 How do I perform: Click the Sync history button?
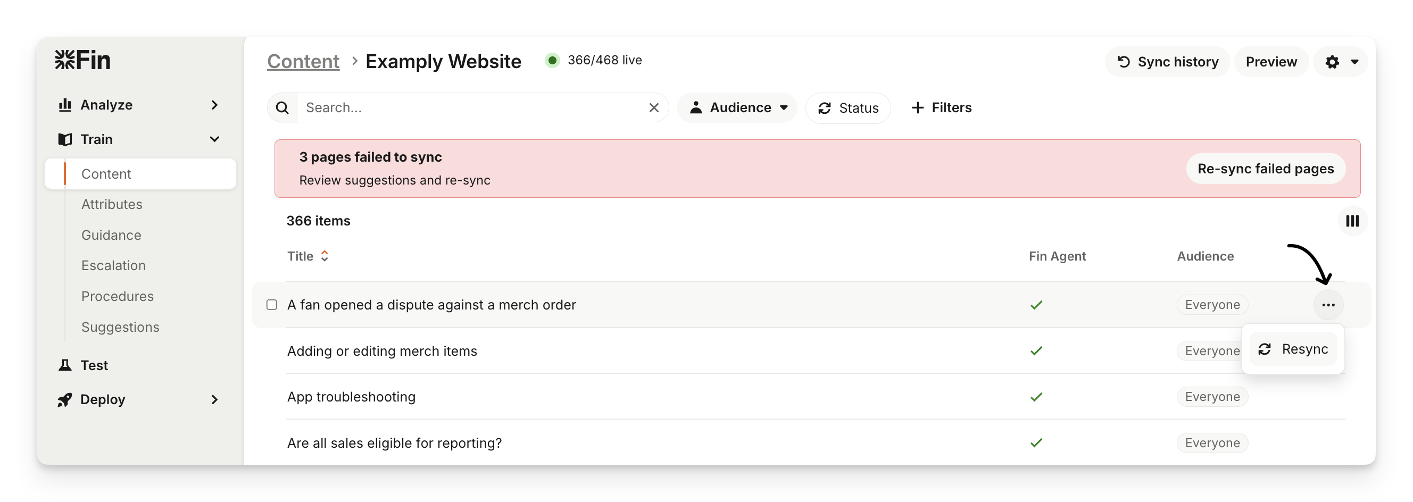point(1167,62)
